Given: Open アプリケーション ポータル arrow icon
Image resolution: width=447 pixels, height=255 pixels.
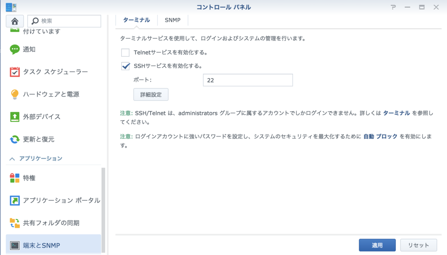Looking at the screenshot, I should point(14,200).
